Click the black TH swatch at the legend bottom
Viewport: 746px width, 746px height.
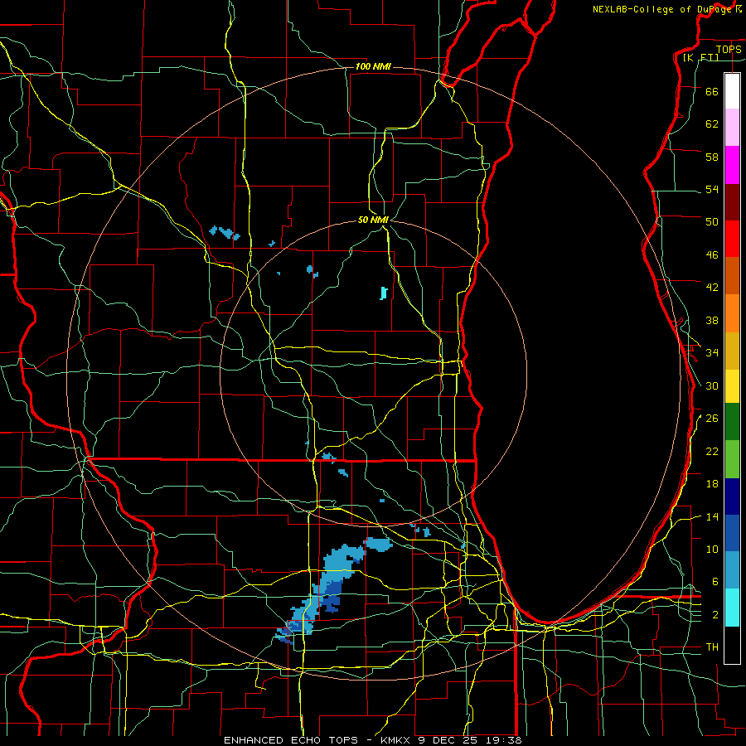(x=732, y=645)
